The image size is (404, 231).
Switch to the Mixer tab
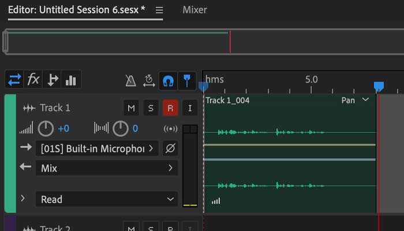(195, 10)
